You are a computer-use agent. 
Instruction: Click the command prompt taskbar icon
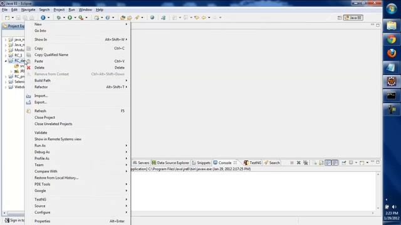click(x=391, y=96)
